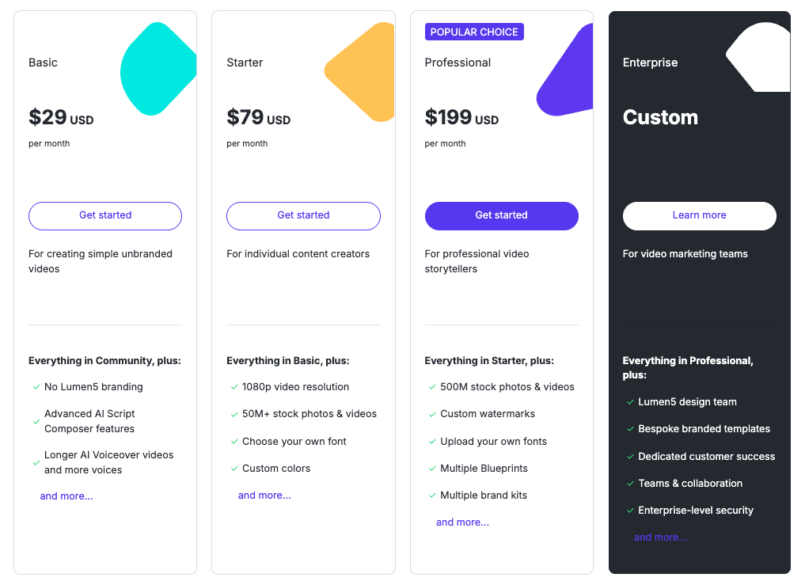Viewport: 805px width, 585px height.
Task: Expand Professional features via and more
Action: (462, 522)
